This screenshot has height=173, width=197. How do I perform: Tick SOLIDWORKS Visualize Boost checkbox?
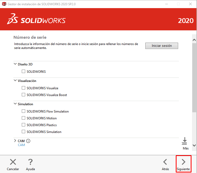[24, 95]
